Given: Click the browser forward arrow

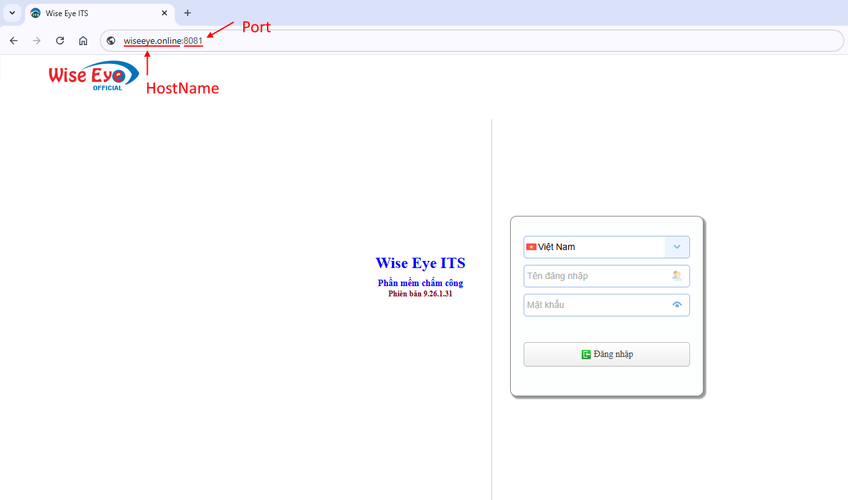Looking at the screenshot, I should [x=37, y=41].
